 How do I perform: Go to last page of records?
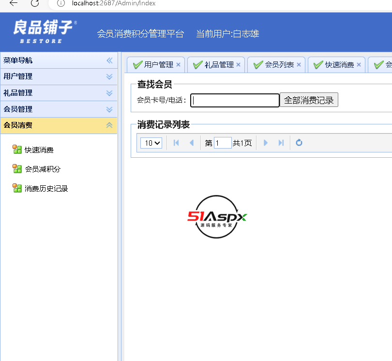(281, 143)
